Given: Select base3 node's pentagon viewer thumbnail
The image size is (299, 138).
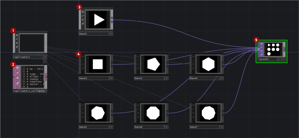Looking at the screenshot, I should pyautogui.click(x=153, y=64).
